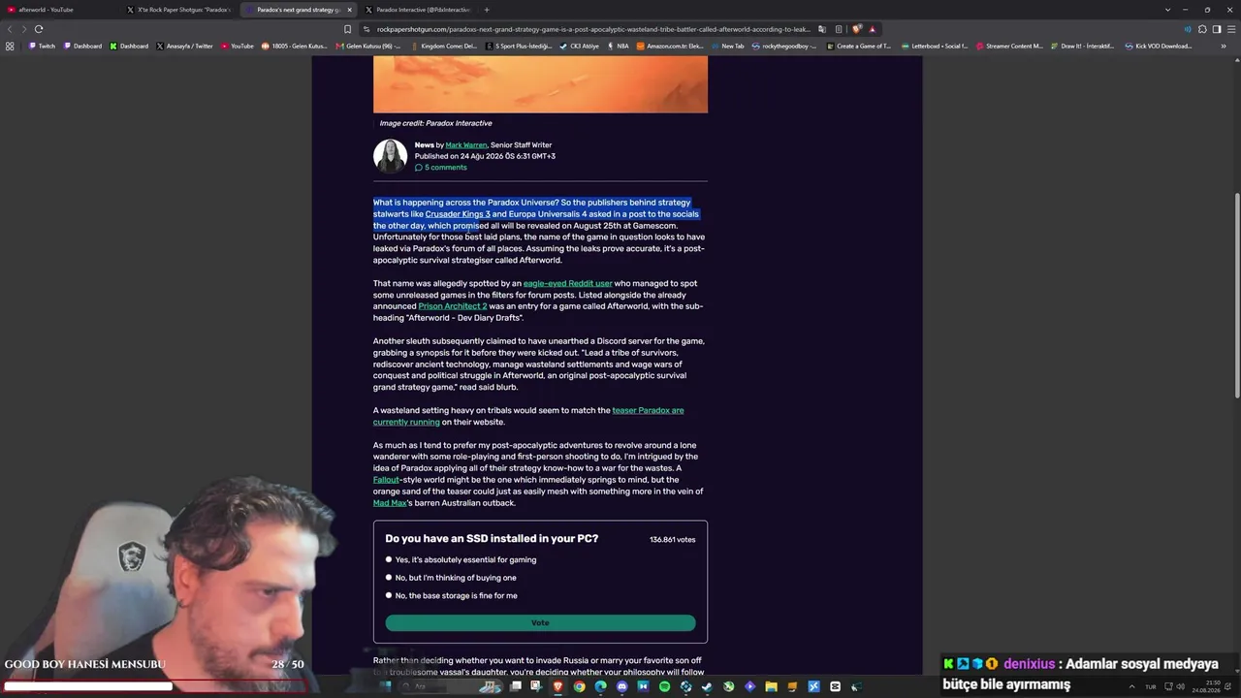1241x698 pixels.
Task: Click the 'Image credit: Paradox Interactive' caption
Action: pyautogui.click(x=435, y=123)
